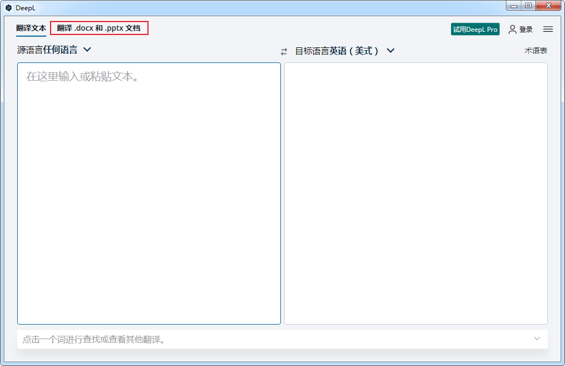565x366 pixels.
Task: Open the hamburger menu icon
Action: point(548,29)
